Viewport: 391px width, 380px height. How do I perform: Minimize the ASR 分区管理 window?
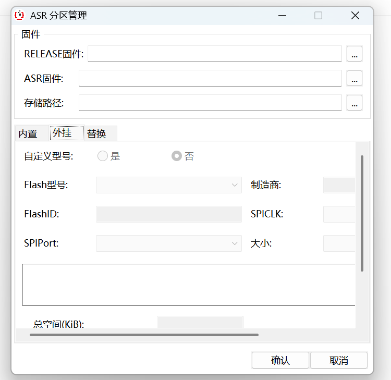pyautogui.click(x=282, y=16)
